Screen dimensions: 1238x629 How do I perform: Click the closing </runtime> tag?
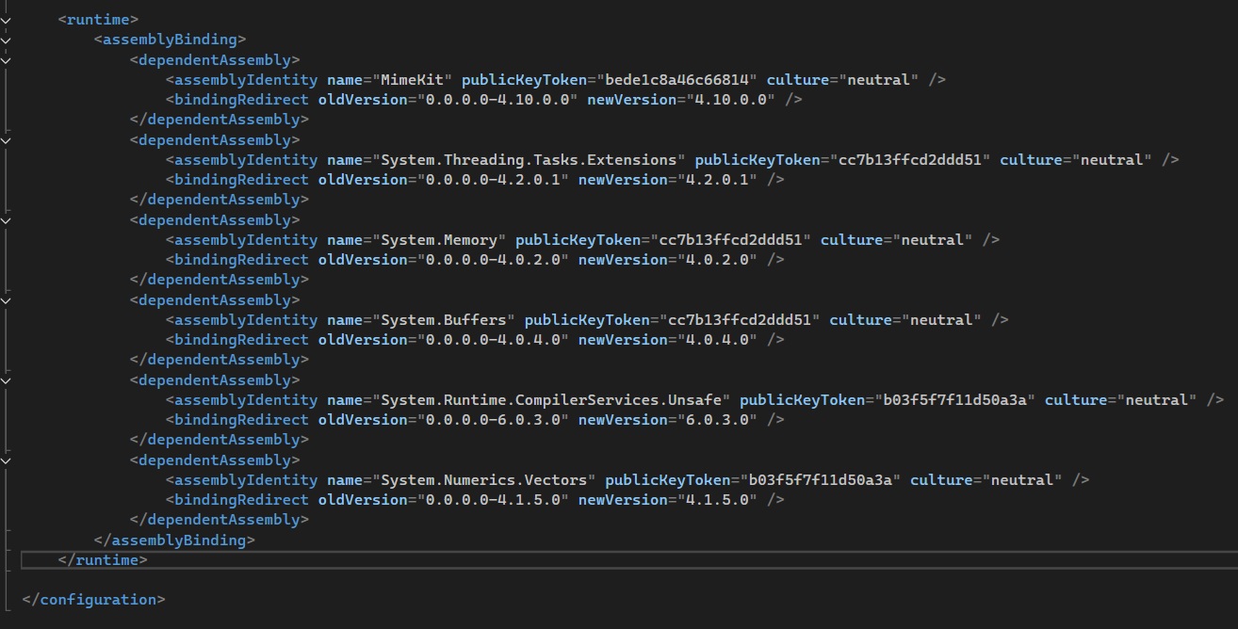[103, 560]
